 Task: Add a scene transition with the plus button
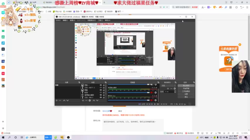pyautogui.click(x=168, y=89)
